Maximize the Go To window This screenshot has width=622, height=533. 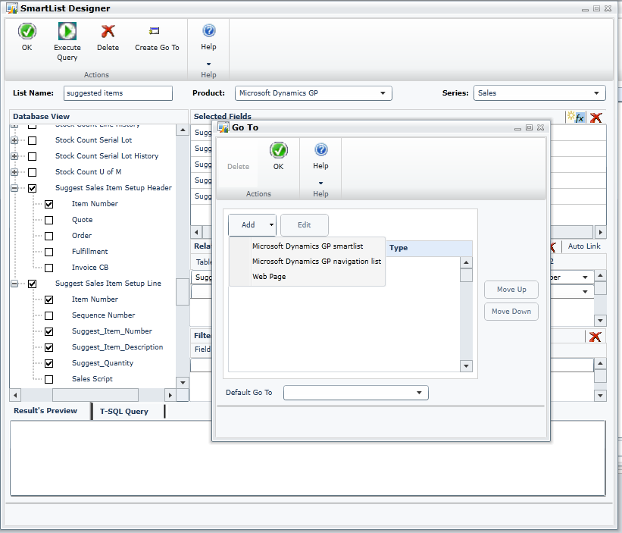click(529, 127)
